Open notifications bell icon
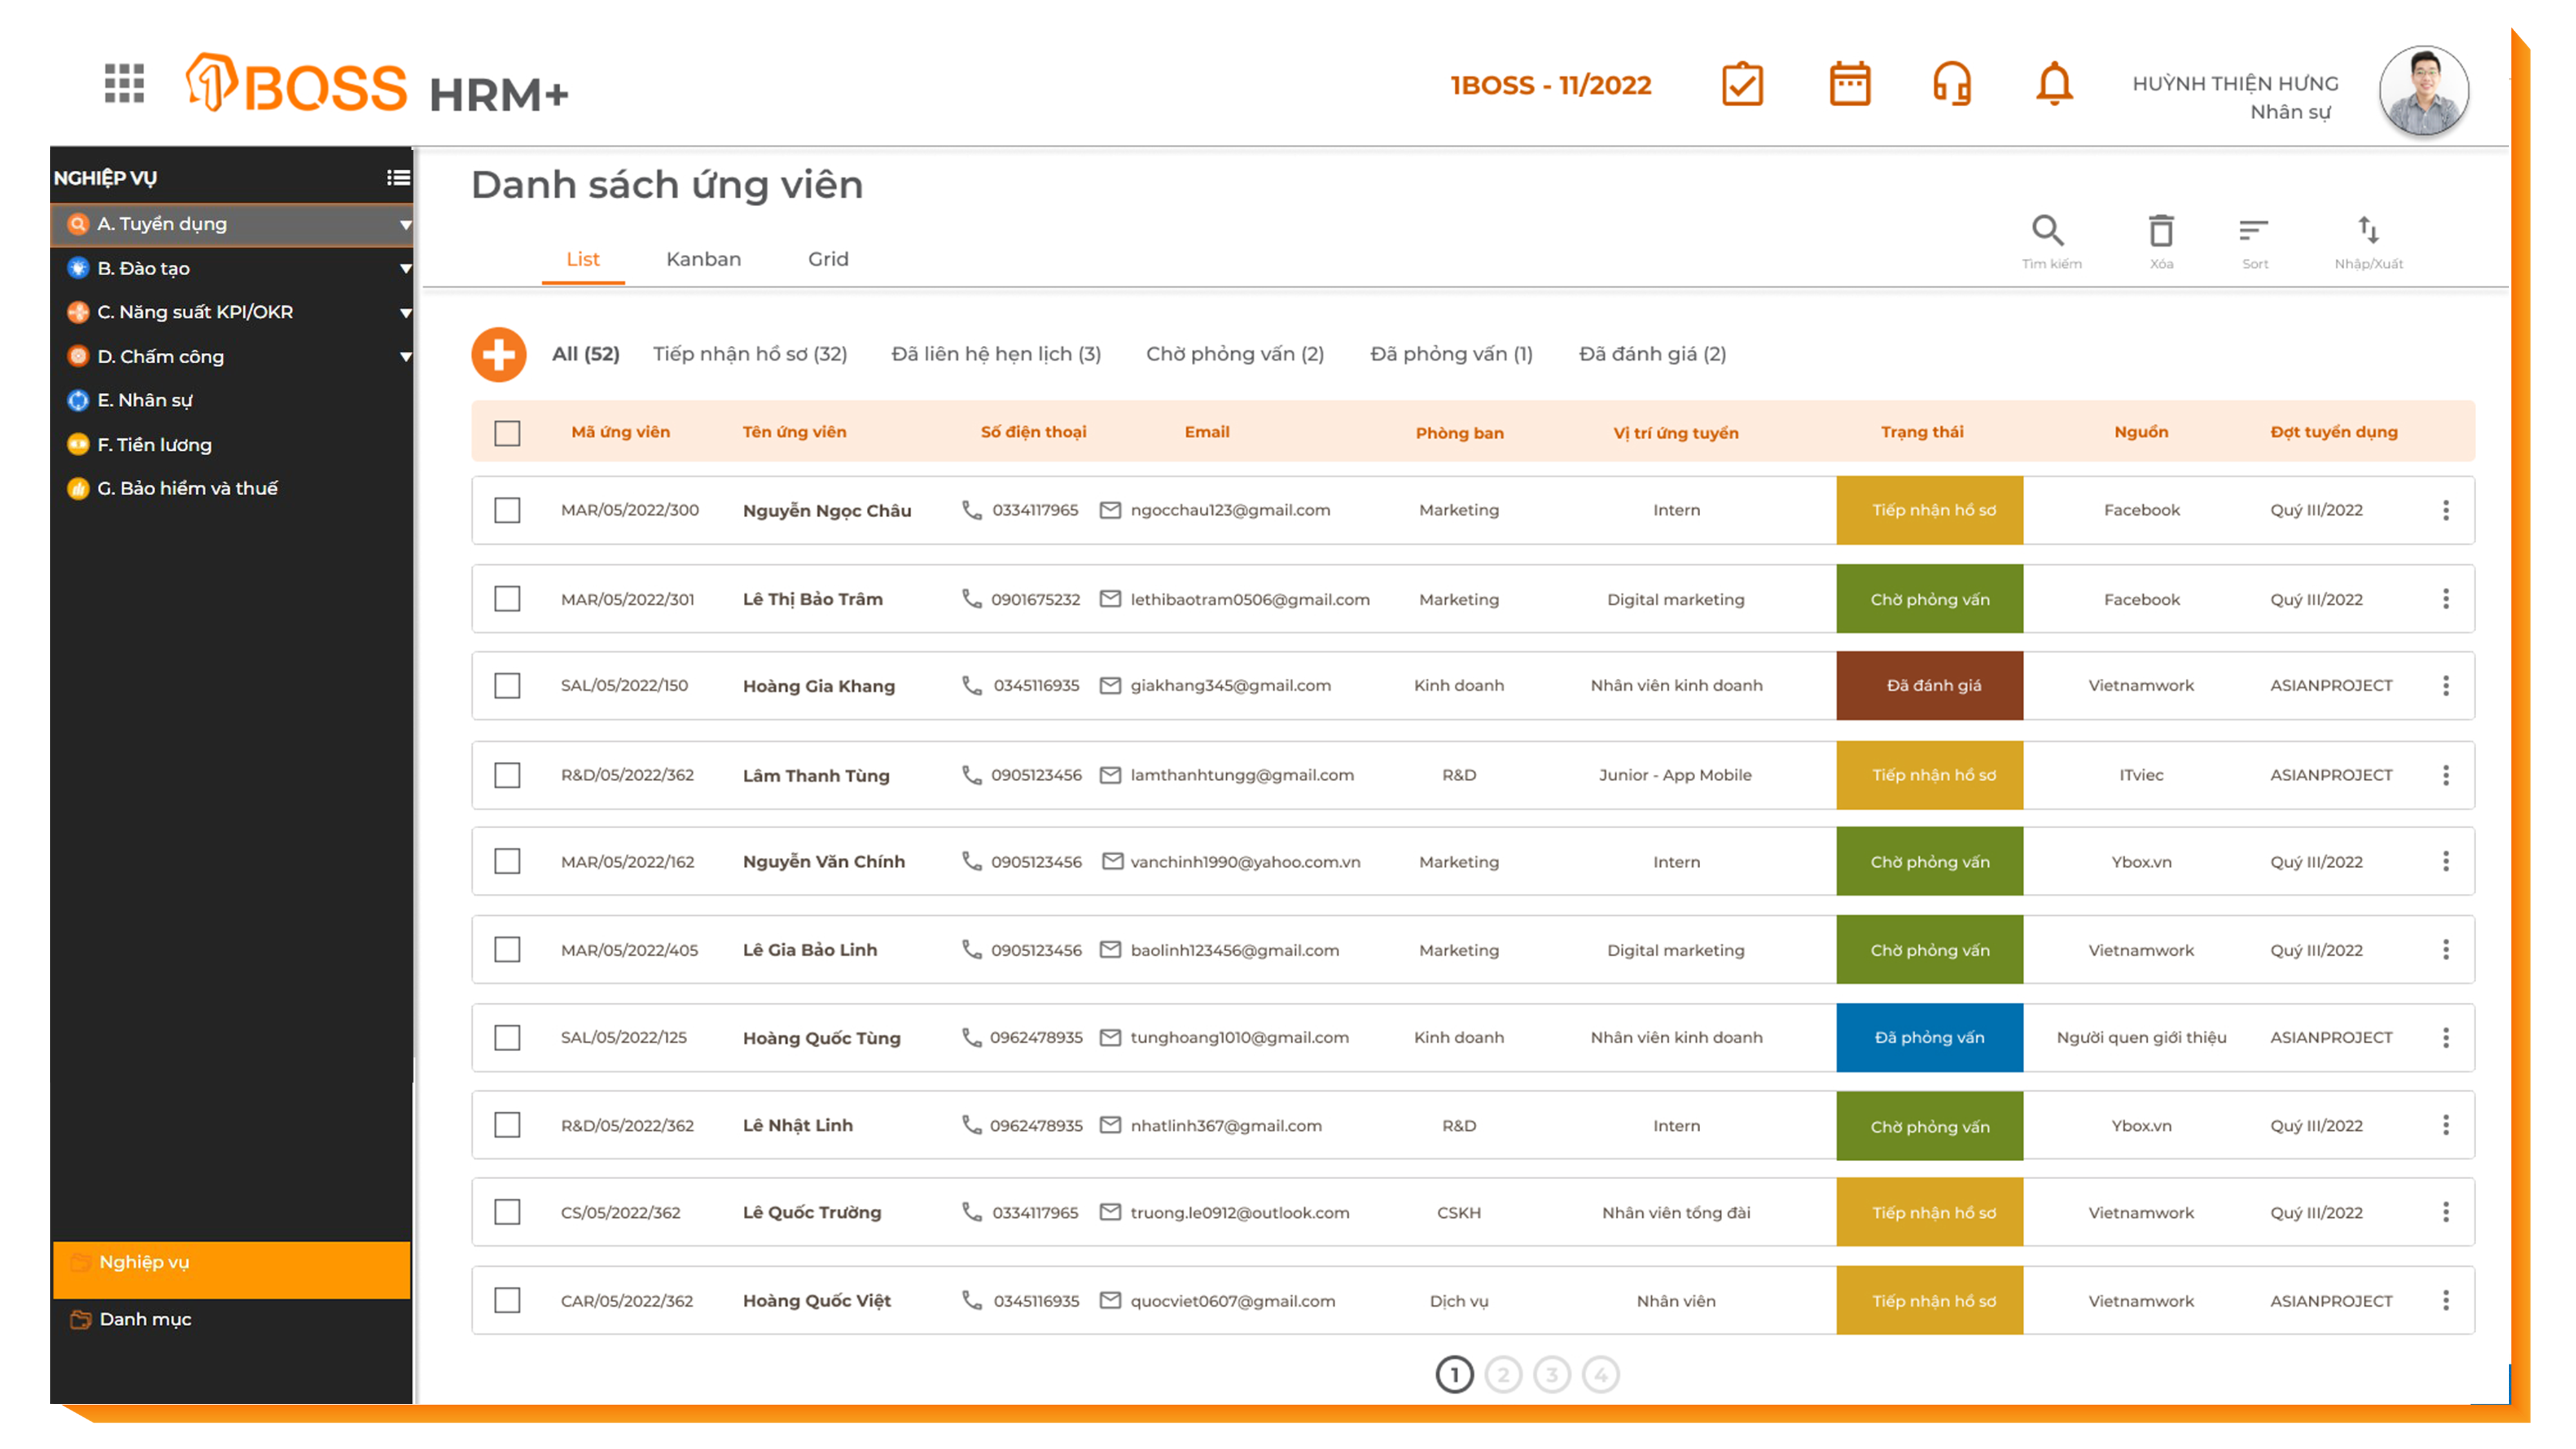The image size is (2576, 1449). tap(2054, 84)
